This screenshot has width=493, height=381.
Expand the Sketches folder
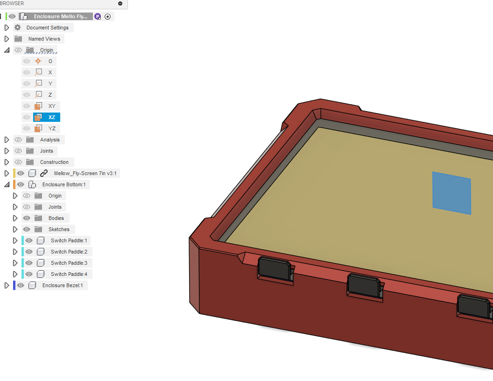pos(15,229)
